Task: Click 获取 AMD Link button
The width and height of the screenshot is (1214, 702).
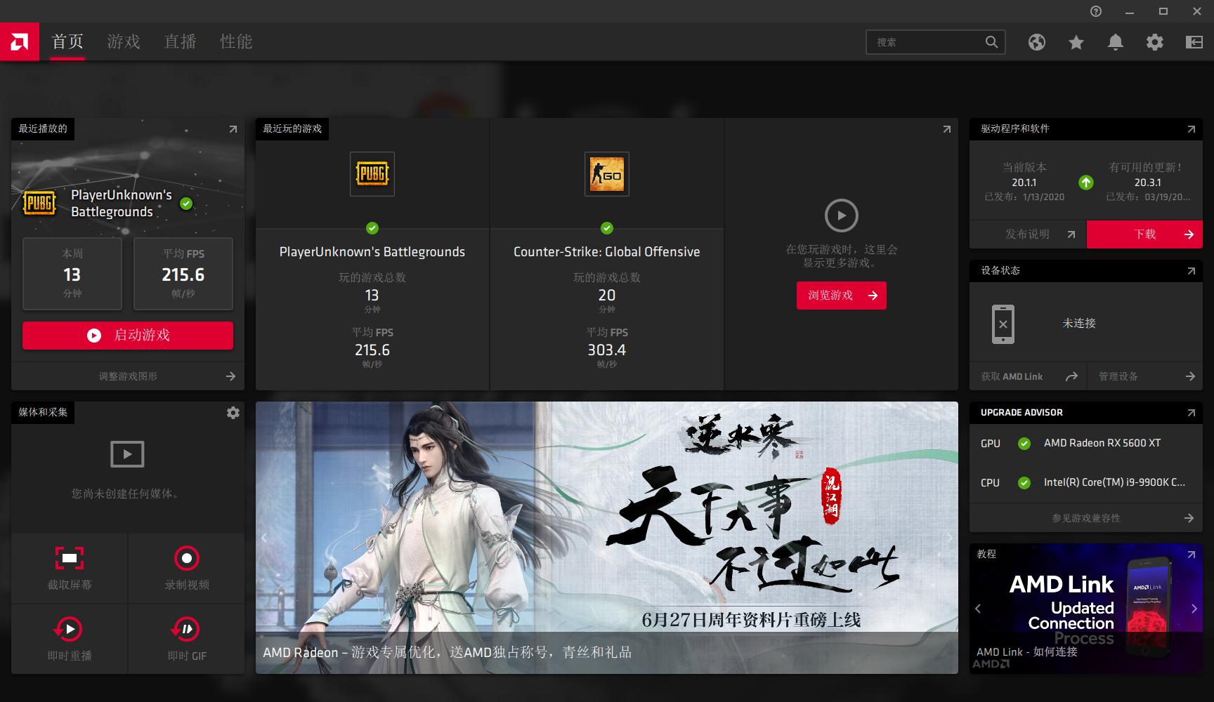Action: [1028, 376]
